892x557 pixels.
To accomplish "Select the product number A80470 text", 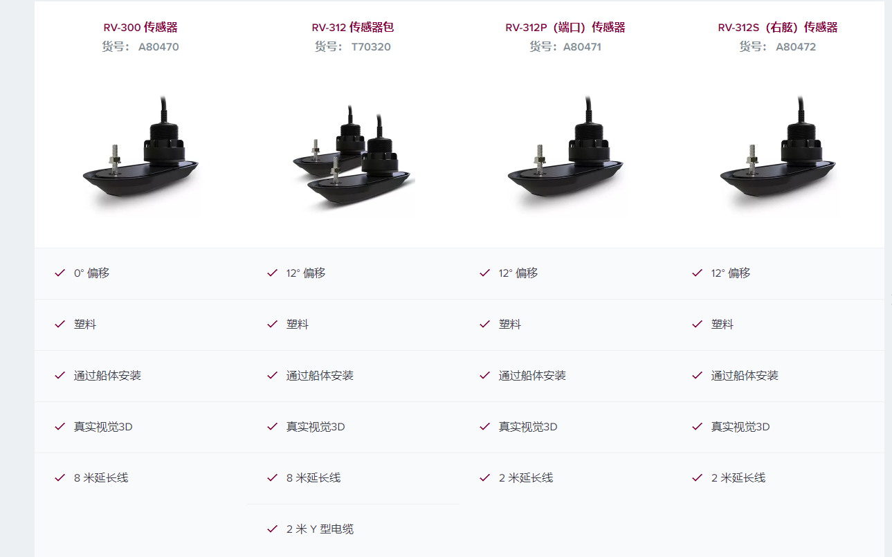I will click(158, 47).
